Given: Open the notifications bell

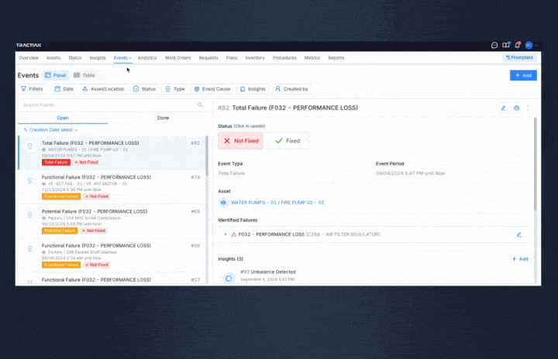Looking at the screenshot, I should pyautogui.click(x=518, y=45).
